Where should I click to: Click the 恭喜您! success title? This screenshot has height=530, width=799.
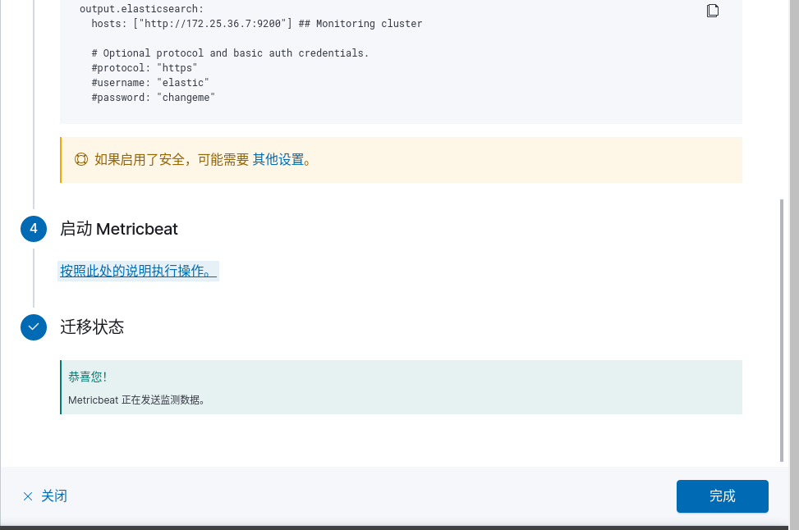coord(87,377)
